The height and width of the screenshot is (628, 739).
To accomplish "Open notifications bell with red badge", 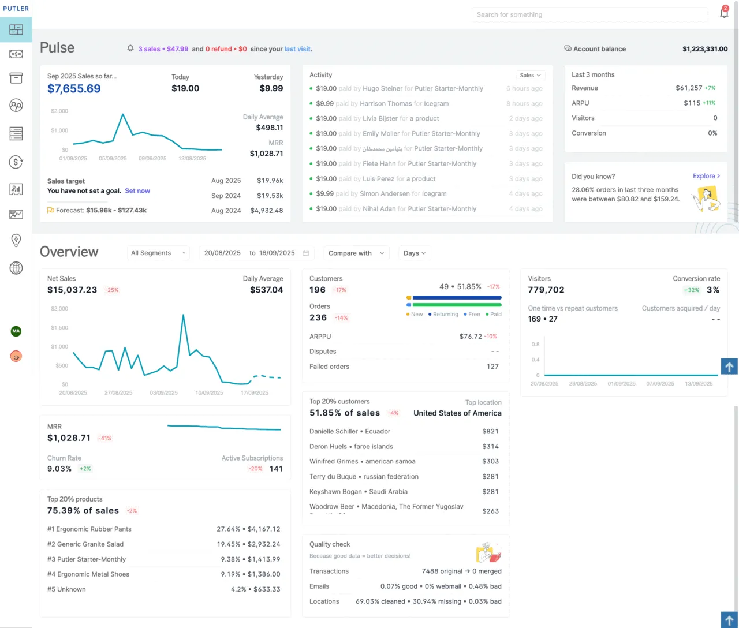I will tap(724, 12).
